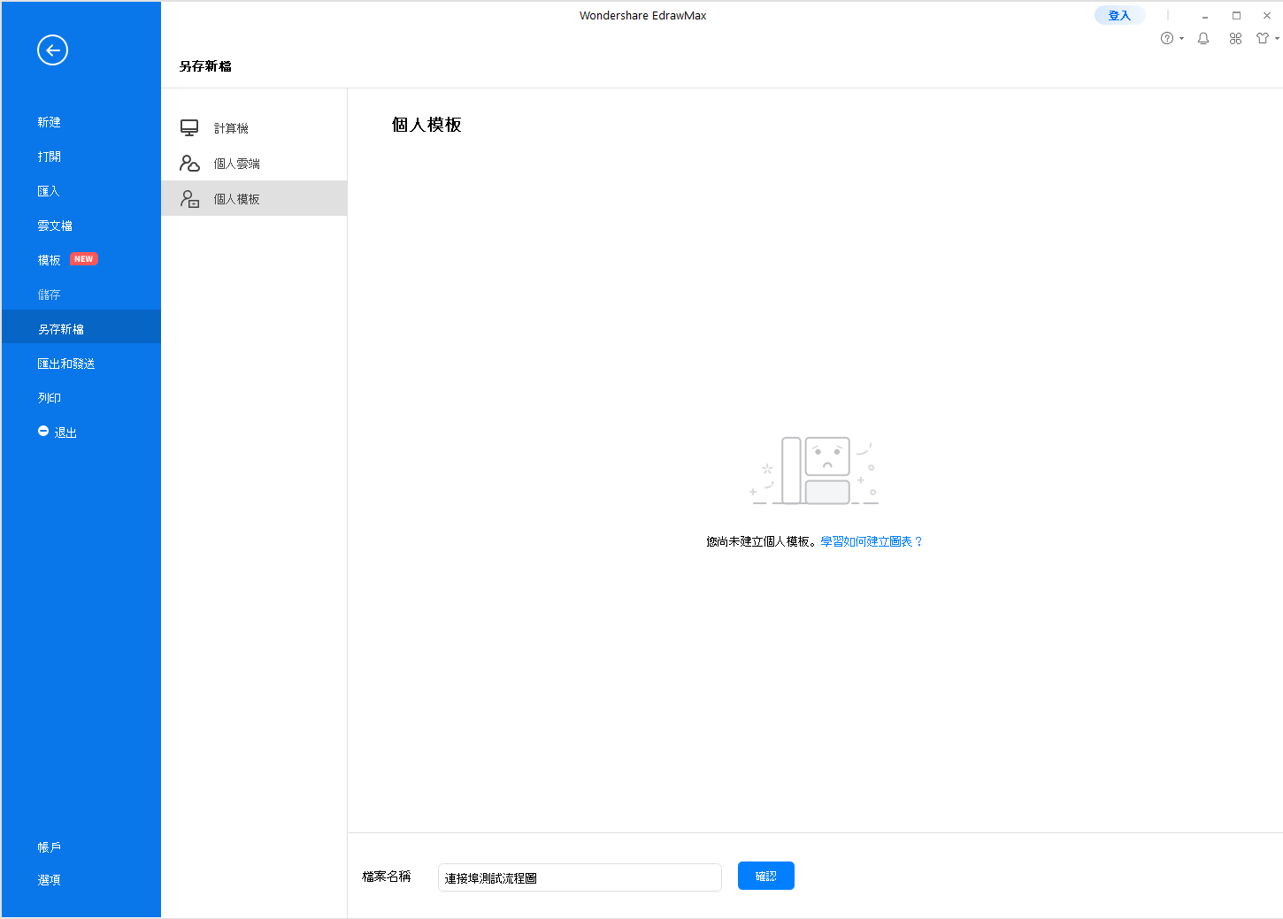Click the 確認 confirm button
The width and height of the screenshot is (1283, 919).
coord(766,876)
